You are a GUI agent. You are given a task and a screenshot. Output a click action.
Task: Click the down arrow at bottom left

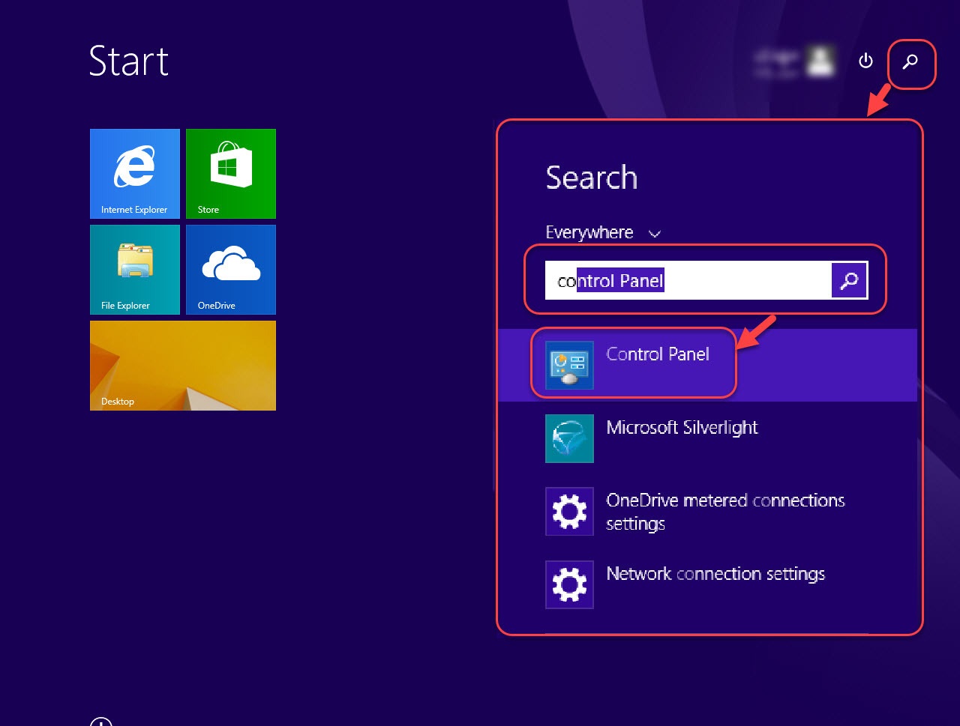(100, 722)
